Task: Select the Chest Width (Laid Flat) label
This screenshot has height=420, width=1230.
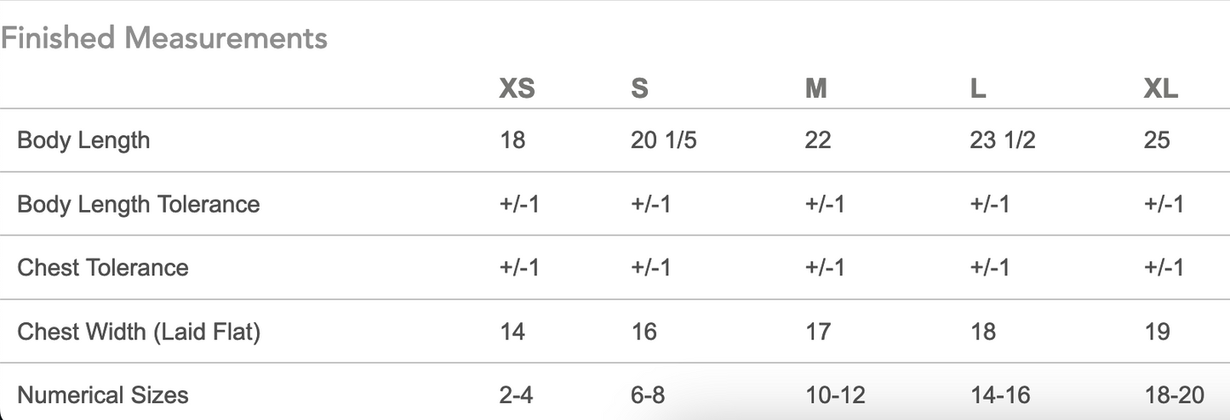Action: [139, 332]
